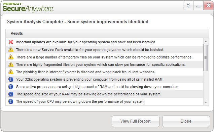Click the warning icon beside phishing filter result
Screen dimensions: 214x132
point(11,72)
